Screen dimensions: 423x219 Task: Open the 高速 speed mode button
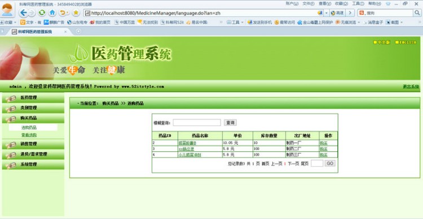(337, 12)
